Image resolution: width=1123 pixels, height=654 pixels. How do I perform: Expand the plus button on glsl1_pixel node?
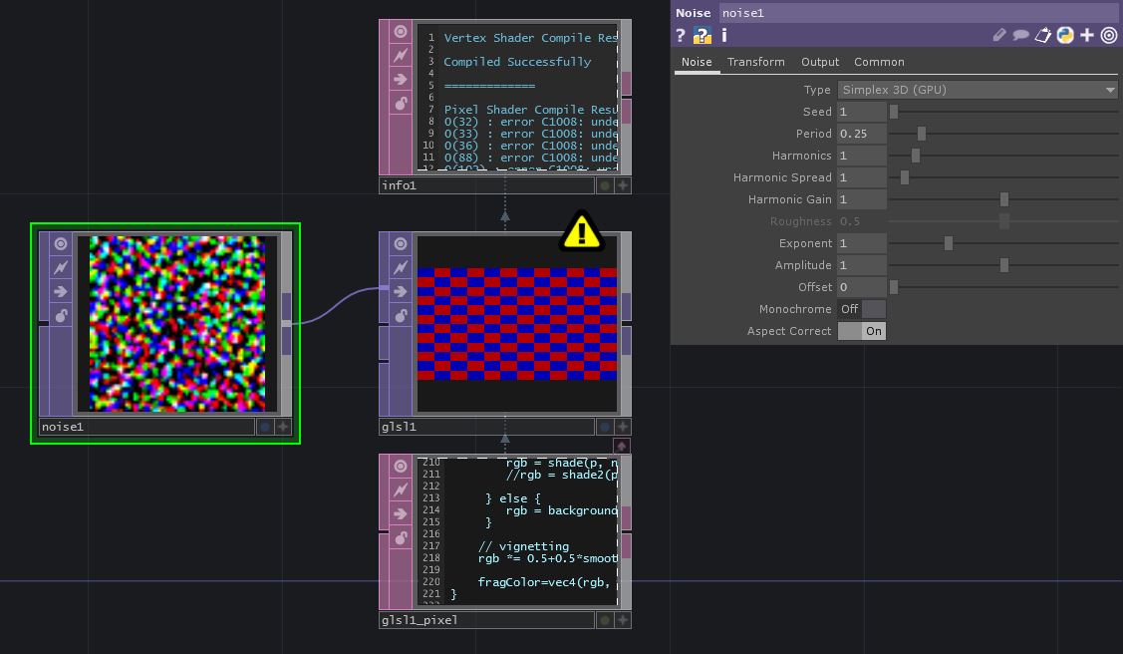(x=623, y=620)
